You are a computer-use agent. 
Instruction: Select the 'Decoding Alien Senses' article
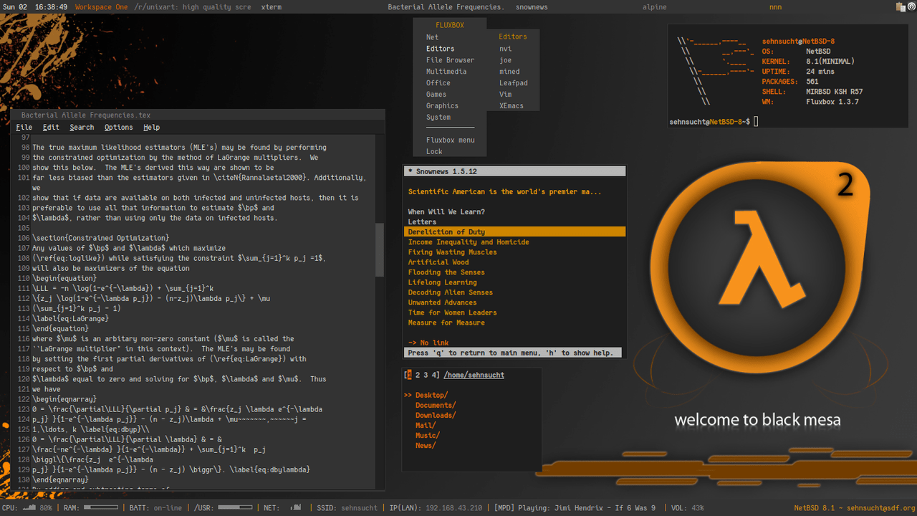coord(451,292)
